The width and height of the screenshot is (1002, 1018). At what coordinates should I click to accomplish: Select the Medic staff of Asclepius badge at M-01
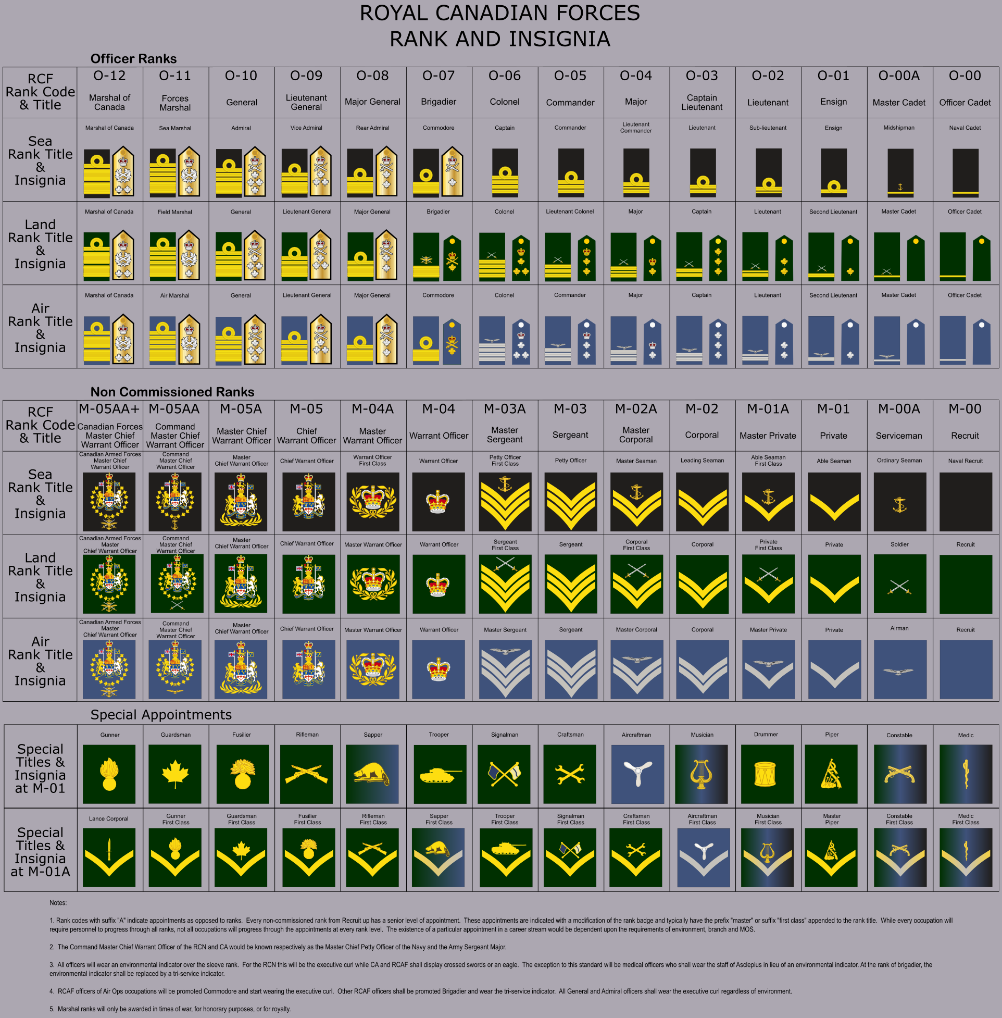(x=966, y=774)
